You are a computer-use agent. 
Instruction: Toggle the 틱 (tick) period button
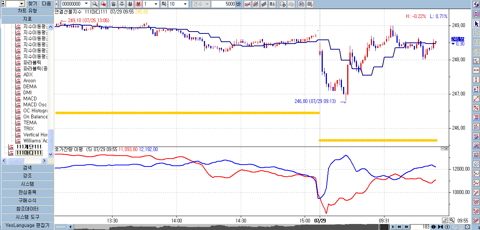click(x=164, y=4)
